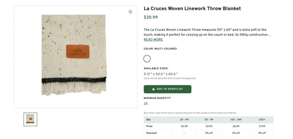Click the star icon inside Add to Shortlist
The image size is (293, 139).
[x=153, y=89]
